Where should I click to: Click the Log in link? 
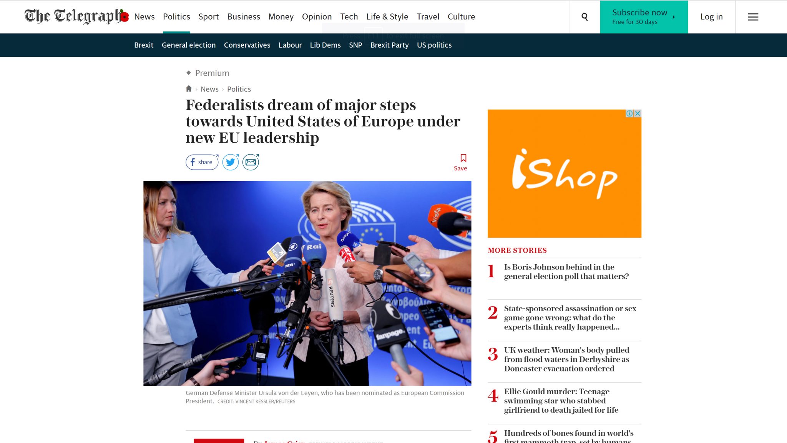(x=711, y=17)
